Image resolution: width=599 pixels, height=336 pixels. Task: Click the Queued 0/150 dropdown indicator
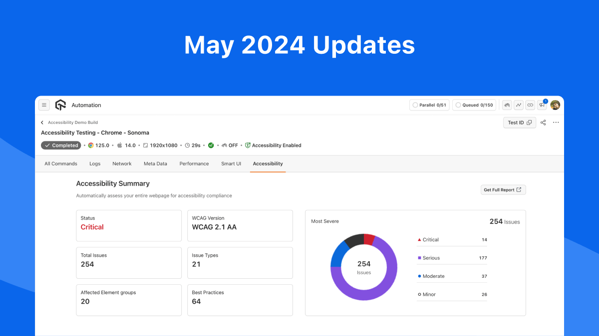coord(473,105)
